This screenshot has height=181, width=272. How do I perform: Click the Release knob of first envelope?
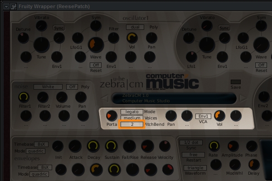coord(147,146)
